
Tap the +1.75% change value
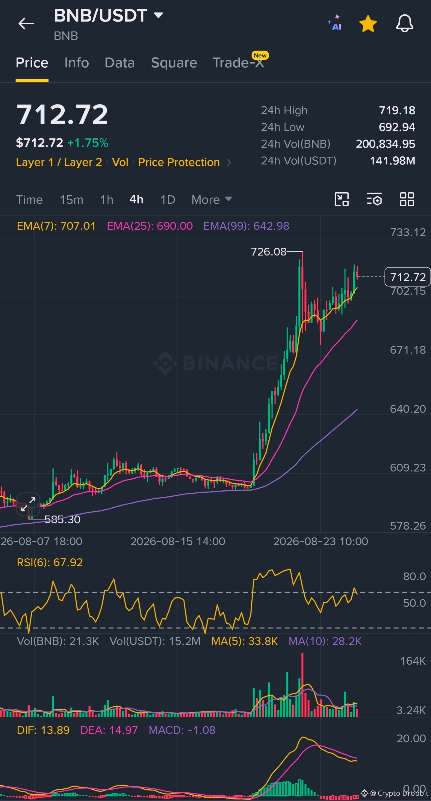pyautogui.click(x=88, y=143)
